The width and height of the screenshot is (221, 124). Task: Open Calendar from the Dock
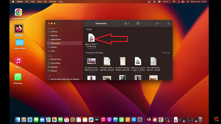click(x=67, y=120)
